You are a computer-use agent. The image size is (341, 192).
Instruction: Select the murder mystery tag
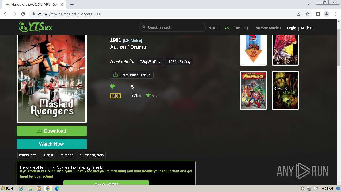[92, 155]
